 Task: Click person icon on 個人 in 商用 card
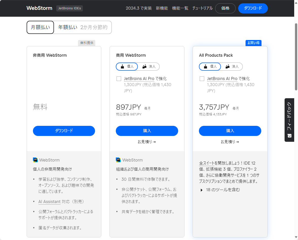122,66
